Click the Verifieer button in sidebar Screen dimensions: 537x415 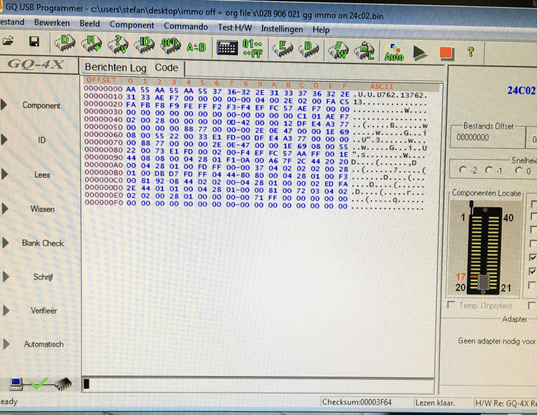coord(43,311)
